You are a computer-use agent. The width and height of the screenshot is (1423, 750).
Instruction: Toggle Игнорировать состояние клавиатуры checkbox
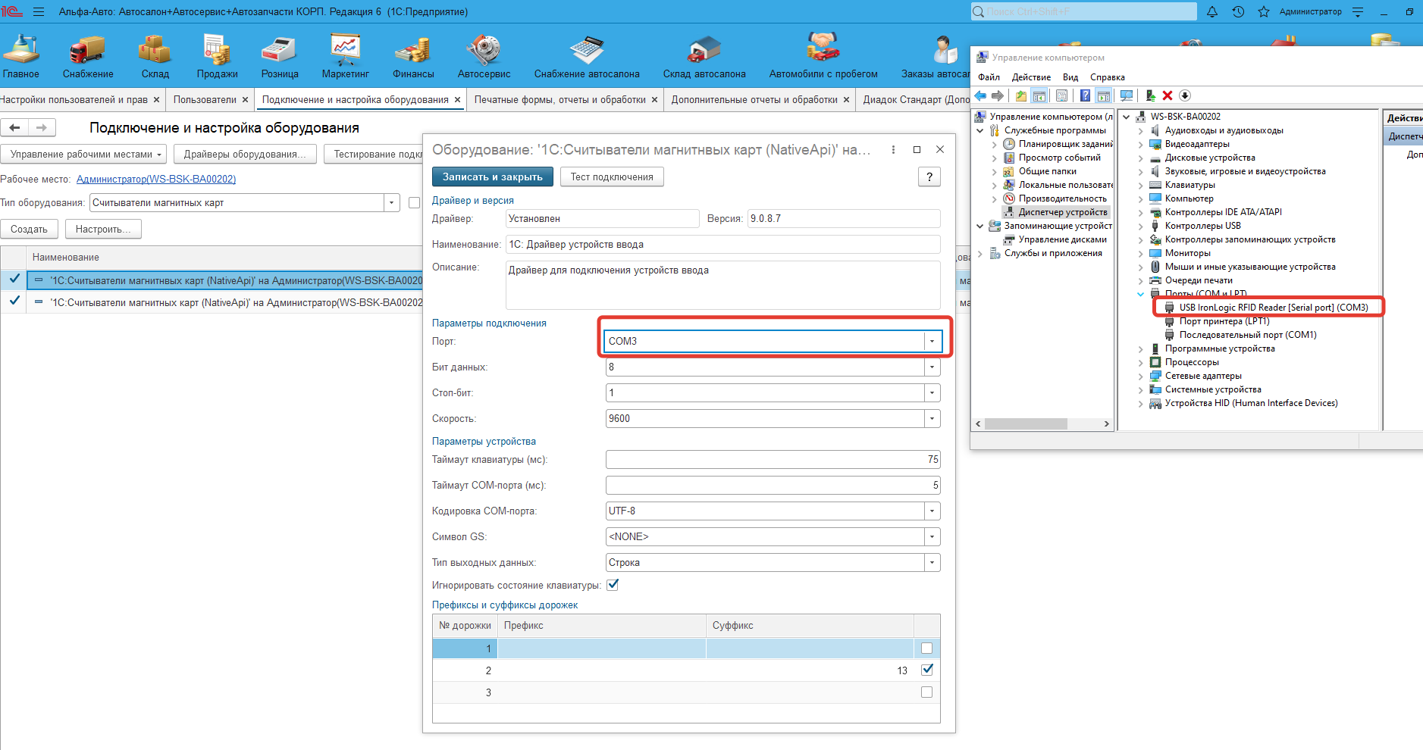[613, 585]
